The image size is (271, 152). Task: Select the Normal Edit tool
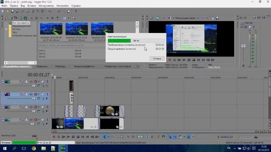coord(105,137)
